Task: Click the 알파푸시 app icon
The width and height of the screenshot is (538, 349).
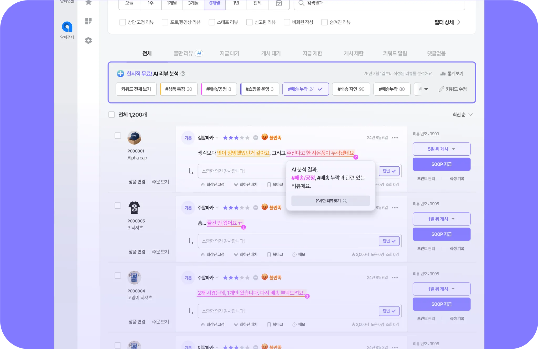Action: click(x=67, y=27)
